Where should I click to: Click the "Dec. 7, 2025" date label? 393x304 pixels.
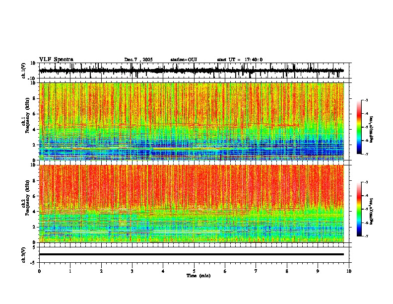click(x=138, y=60)
